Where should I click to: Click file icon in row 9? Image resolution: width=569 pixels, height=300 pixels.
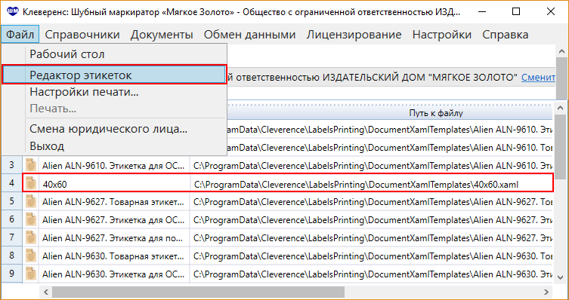31,273
